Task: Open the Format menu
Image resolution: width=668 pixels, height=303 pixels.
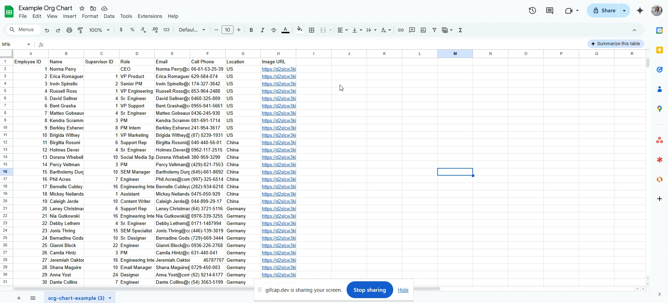Action: (x=90, y=16)
